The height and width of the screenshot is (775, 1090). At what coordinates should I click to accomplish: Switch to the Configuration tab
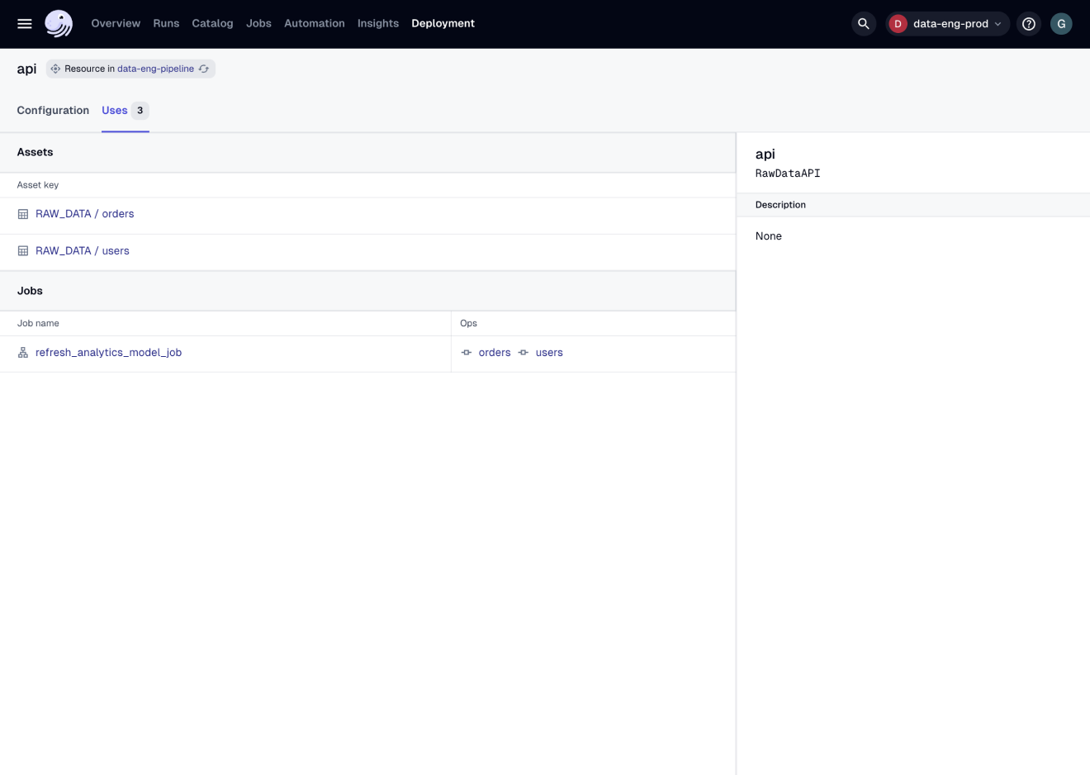click(x=53, y=110)
